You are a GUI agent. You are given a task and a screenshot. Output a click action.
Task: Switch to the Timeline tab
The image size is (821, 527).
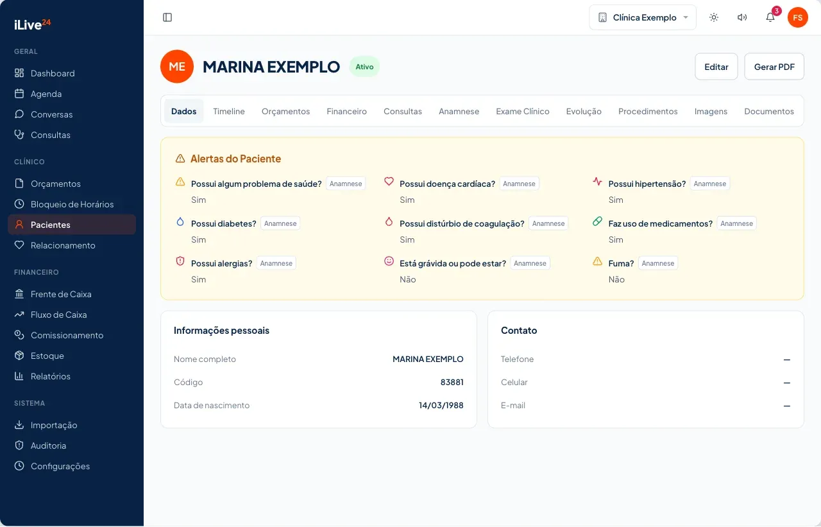pos(229,111)
